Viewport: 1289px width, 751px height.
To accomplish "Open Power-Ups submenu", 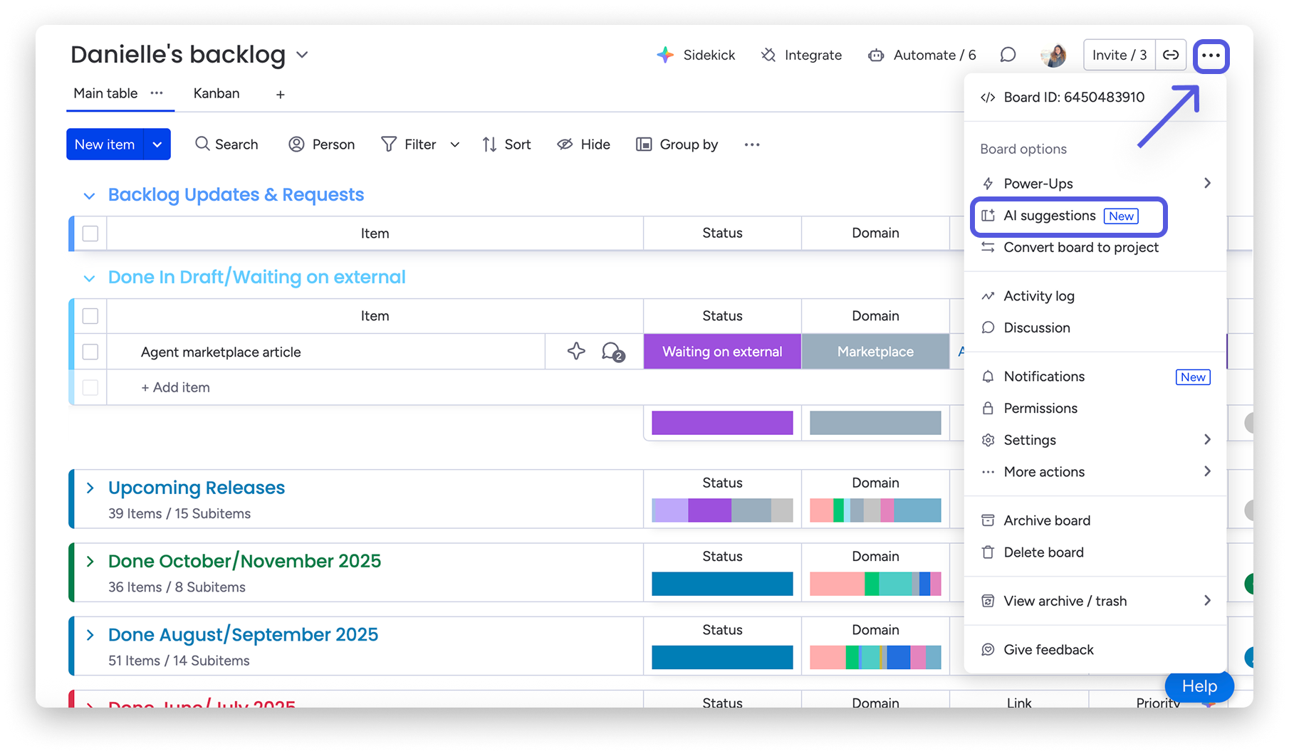I will pyautogui.click(x=1095, y=184).
